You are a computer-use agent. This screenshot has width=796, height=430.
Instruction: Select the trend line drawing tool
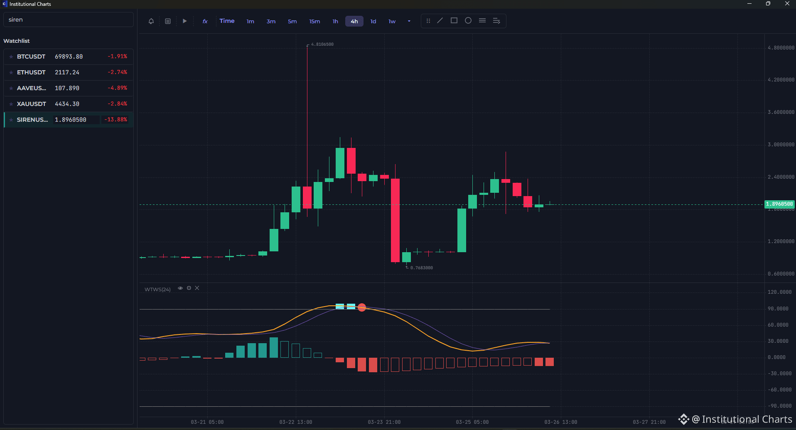click(x=440, y=20)
